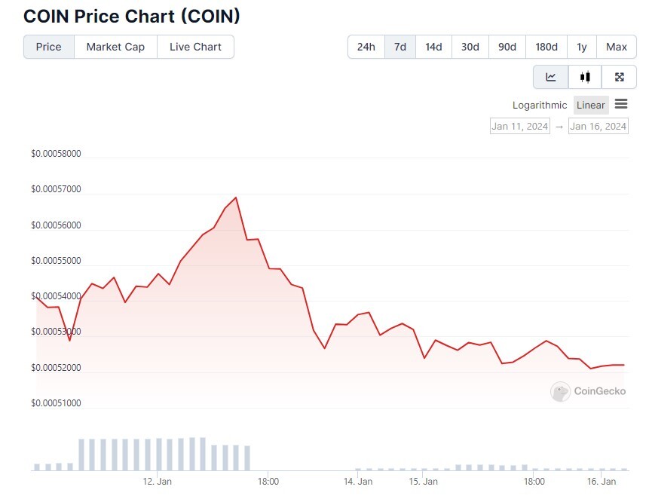Open the chart hamburger menu
The image size is (649, 499).
point(621,104)
